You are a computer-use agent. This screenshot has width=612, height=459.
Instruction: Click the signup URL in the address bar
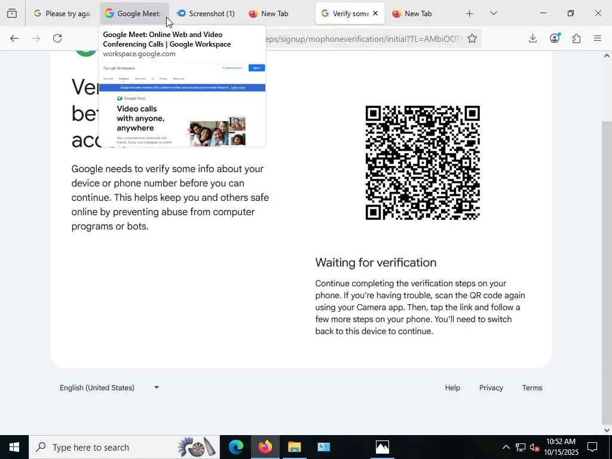[363, 39]
